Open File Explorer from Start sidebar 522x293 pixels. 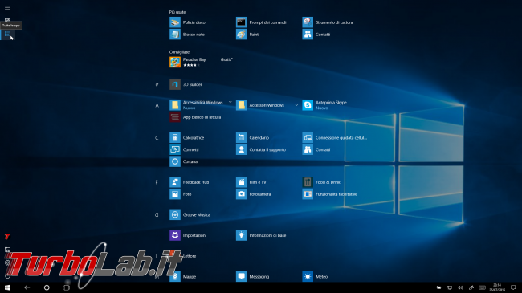point(7,250)
